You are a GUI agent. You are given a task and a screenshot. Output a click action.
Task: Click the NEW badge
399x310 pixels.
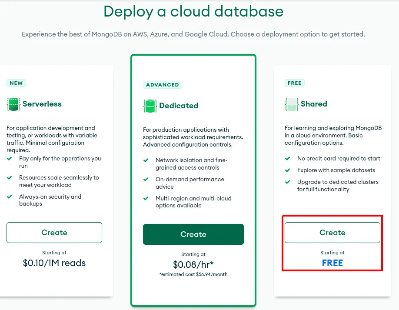[x=16, y=83]
